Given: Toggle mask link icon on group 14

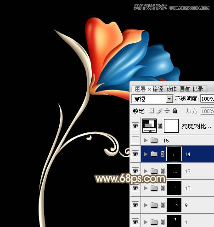Looking at the screenshot, I should (163, 154).
